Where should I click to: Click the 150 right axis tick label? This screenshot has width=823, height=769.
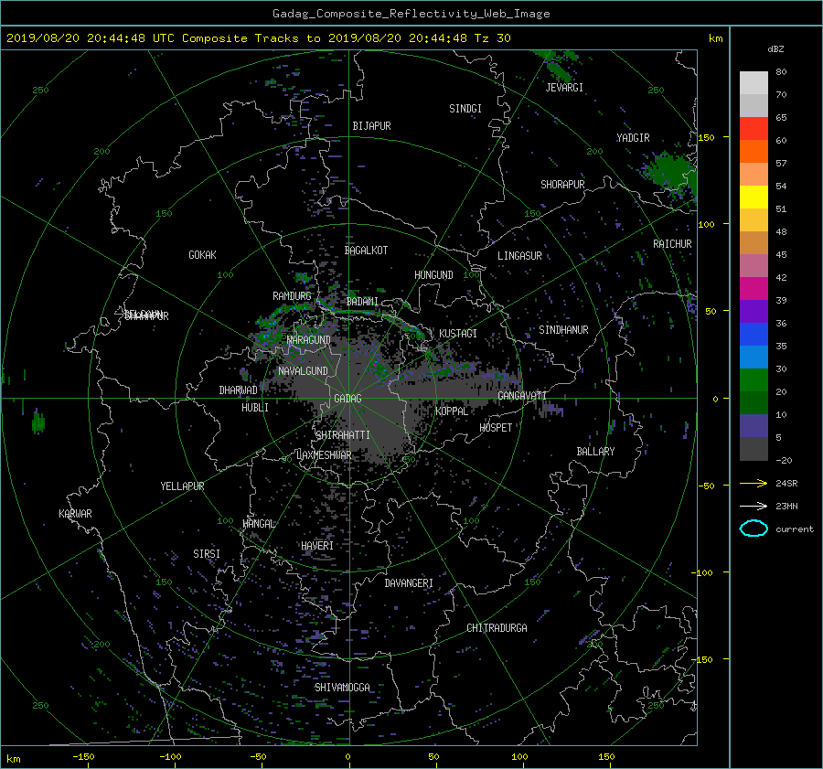pos(707,137)
